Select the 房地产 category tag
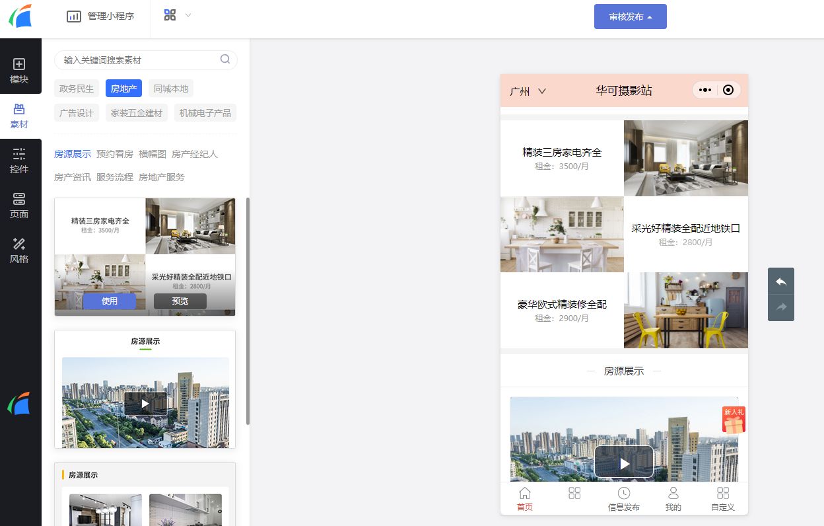The image size is (824, 526). point(123,89)
